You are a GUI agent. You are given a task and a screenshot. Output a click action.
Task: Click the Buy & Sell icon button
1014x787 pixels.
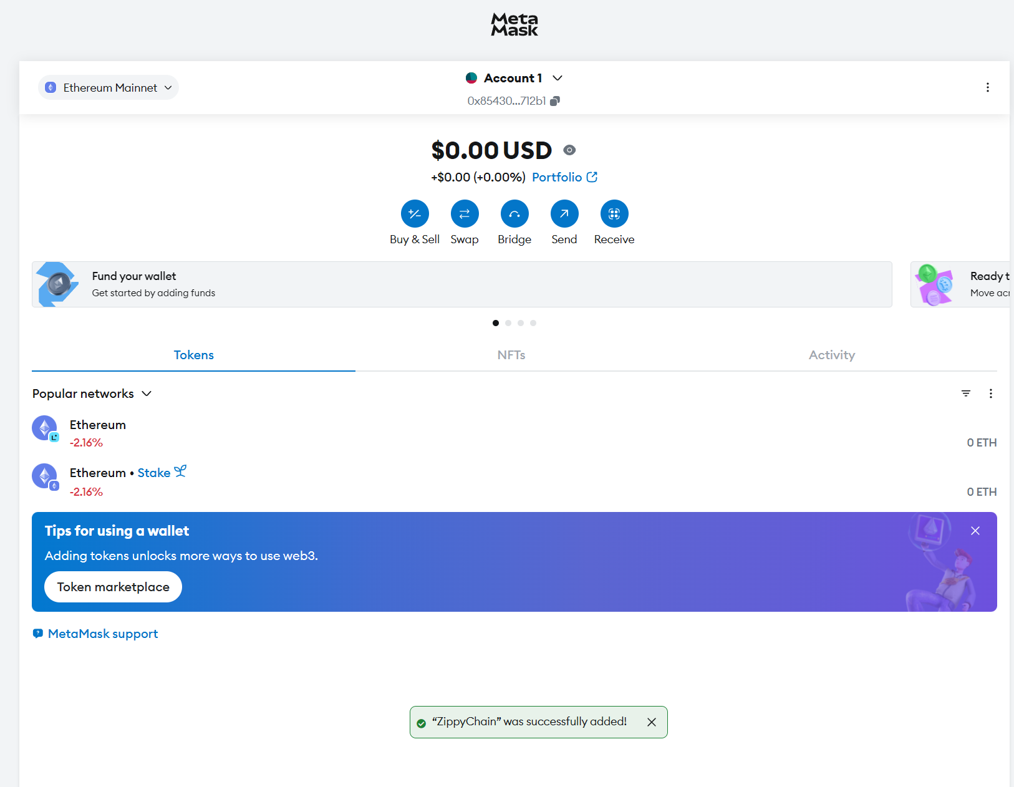click(415, 214)
